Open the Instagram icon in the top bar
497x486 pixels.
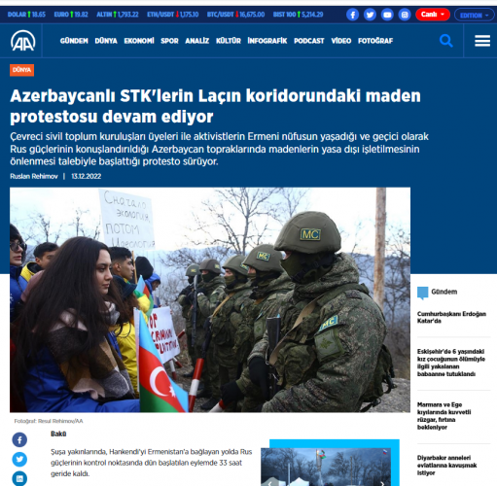point(405,15)
